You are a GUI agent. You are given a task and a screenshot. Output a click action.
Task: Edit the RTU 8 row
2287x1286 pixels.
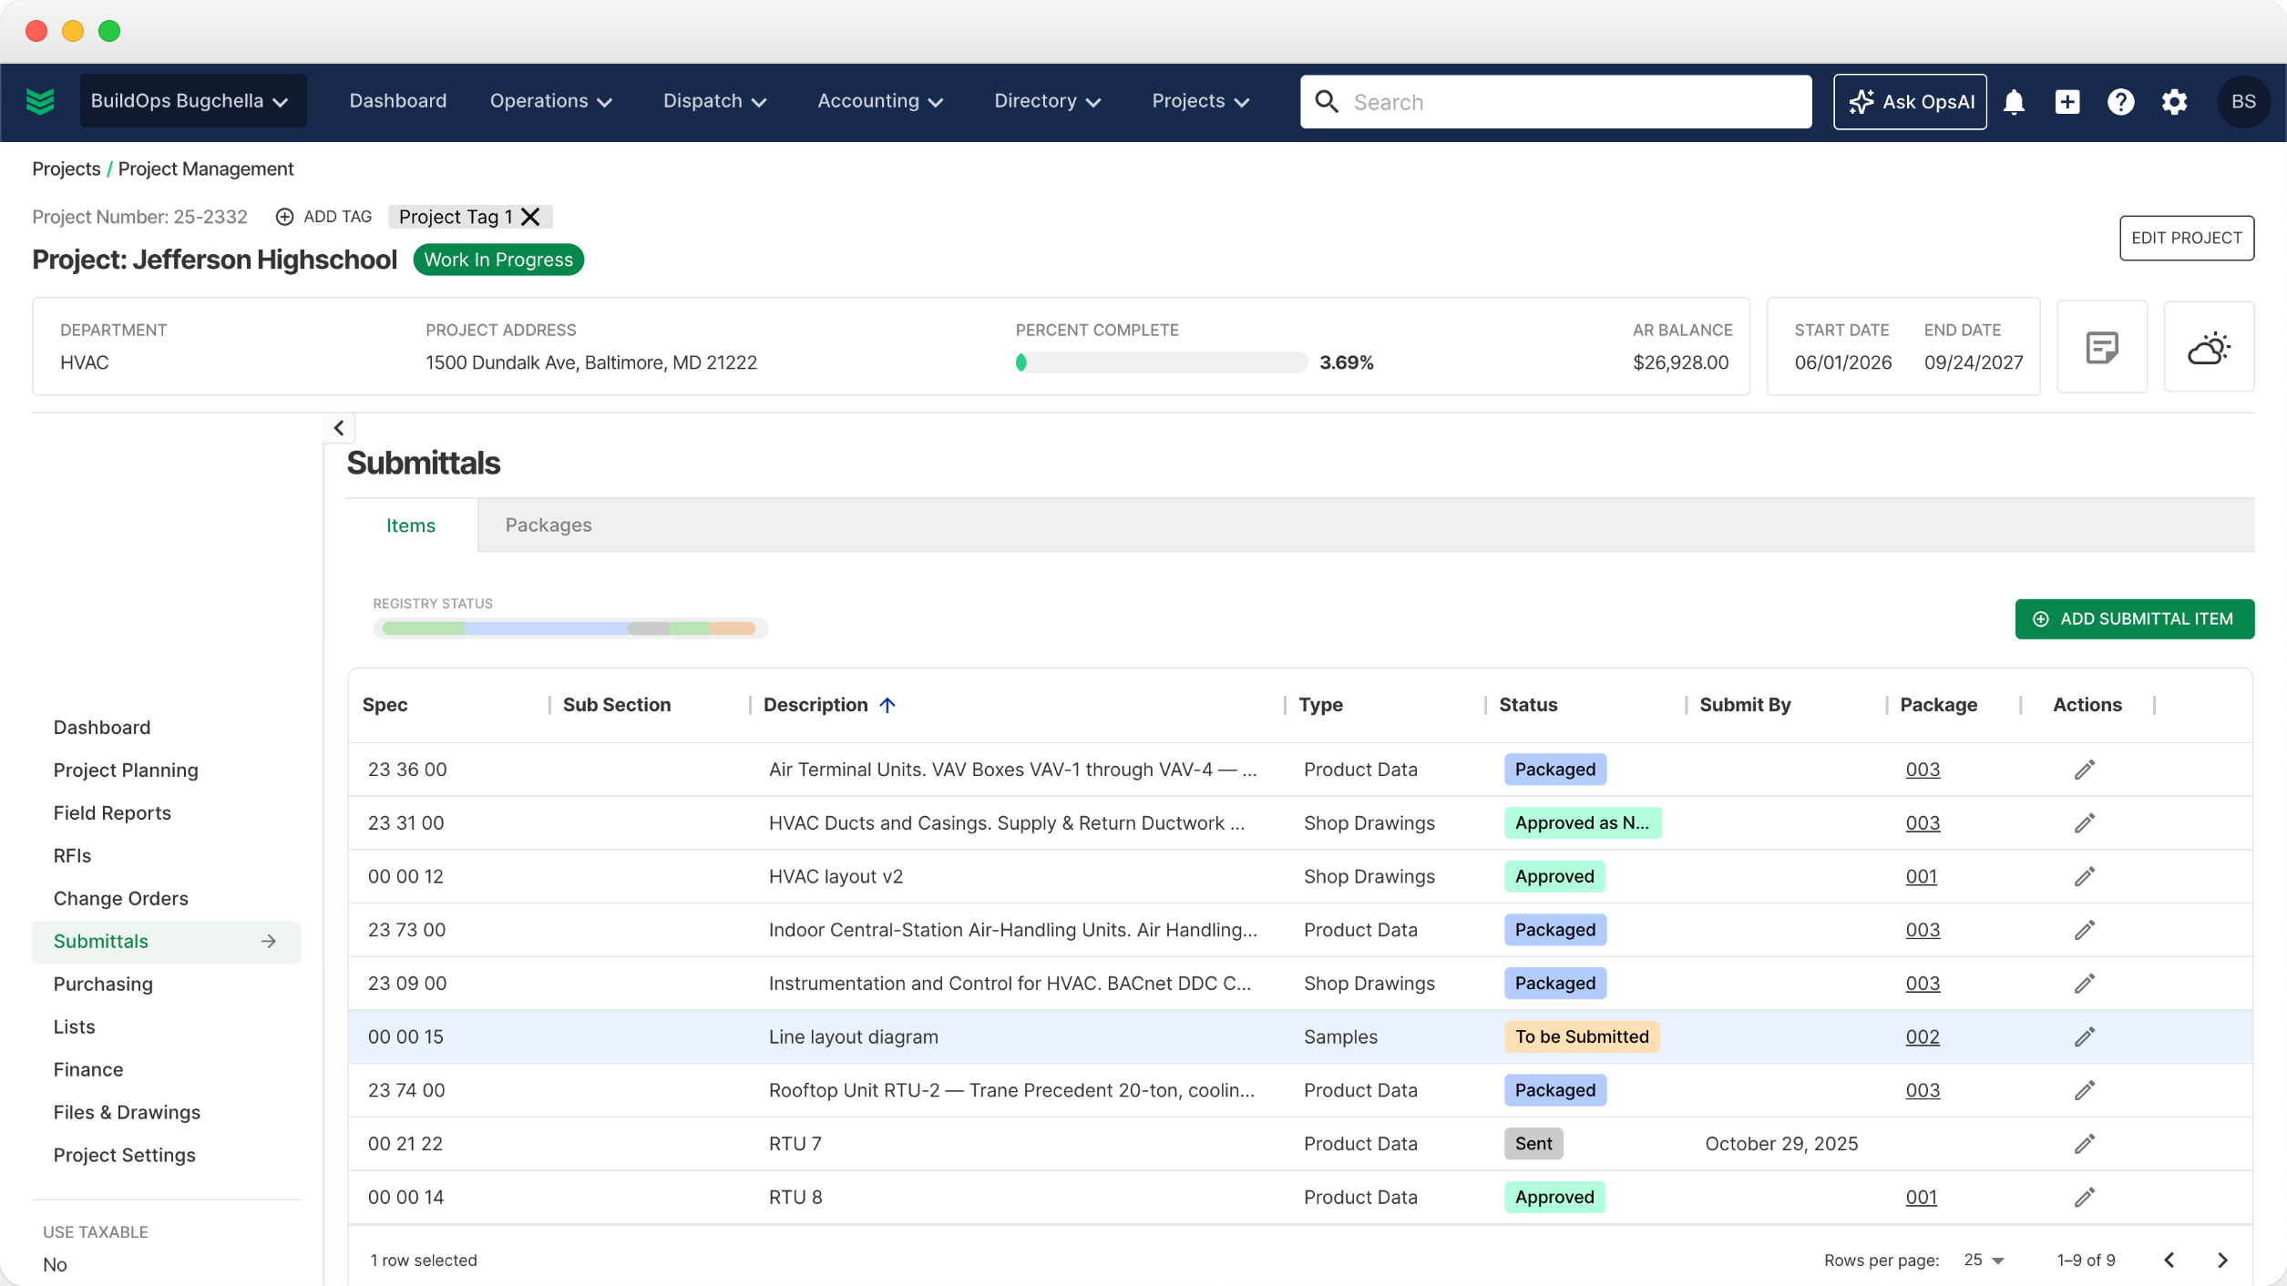click(x=2085, y=1197)
